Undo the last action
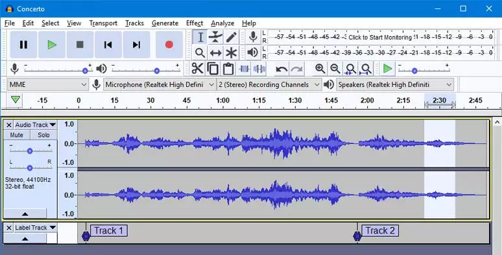The width and height of the screenshot is (502, 255). [x=281, y=69]
